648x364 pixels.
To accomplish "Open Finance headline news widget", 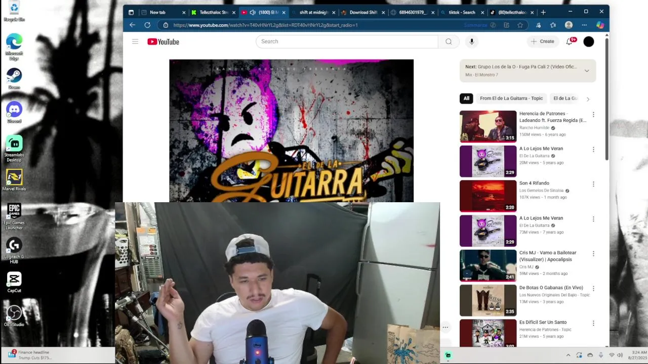I will (30, 355).
